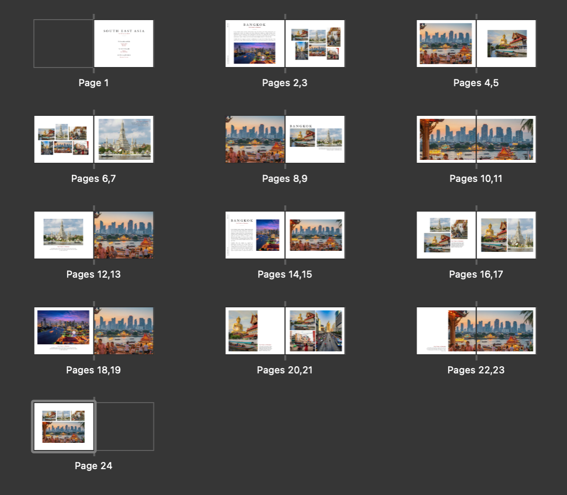
Task: Select the left page of spread 2,3
Action: tap(254, 43)
